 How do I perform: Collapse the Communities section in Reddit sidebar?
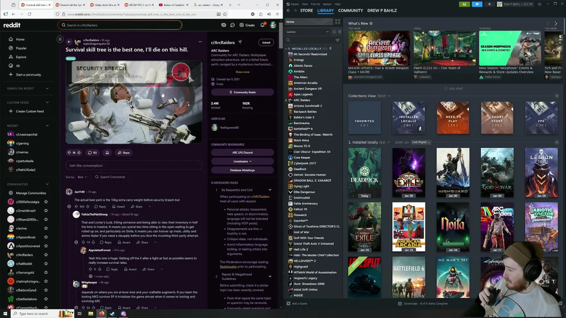[47, 184]
